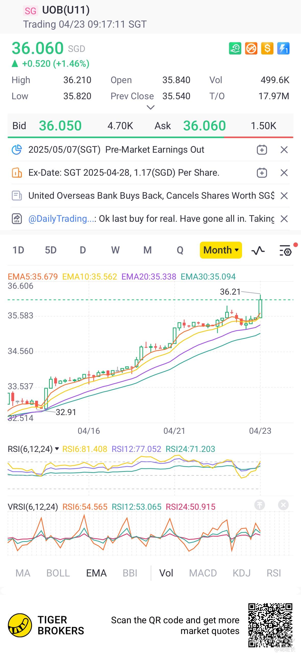Toggle the EMA overlay indicator
Screen dimensions: 301x656
coord(96,573)
